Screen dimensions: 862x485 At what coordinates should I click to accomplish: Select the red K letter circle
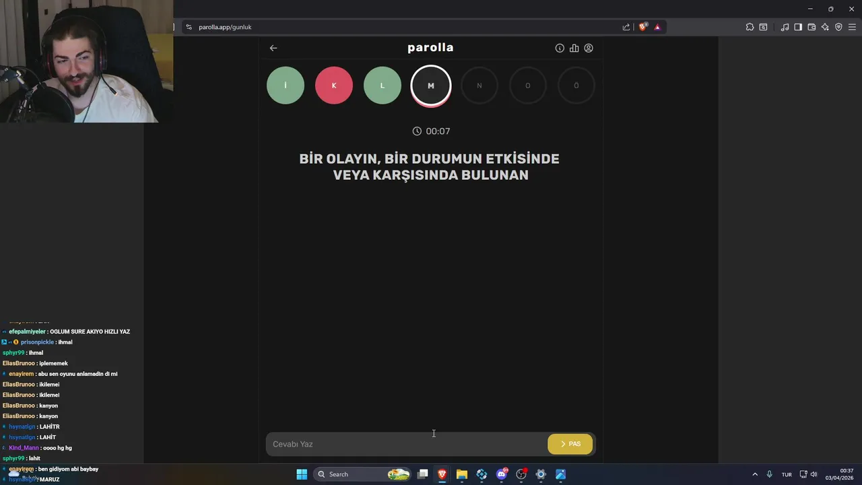tap(334, 86)
